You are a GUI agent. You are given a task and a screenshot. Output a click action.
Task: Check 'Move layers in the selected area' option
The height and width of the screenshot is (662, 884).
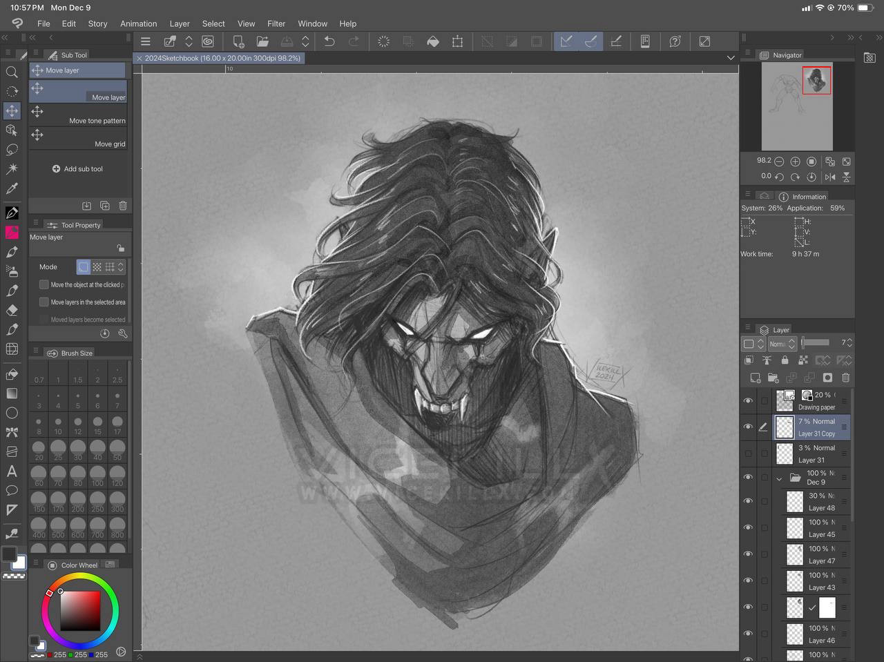pyautogui.click(x=44, y=302)
